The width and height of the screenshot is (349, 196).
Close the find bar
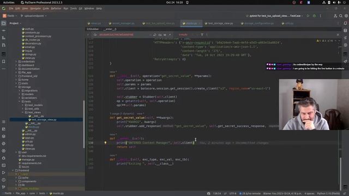click(x=338, y=35)
